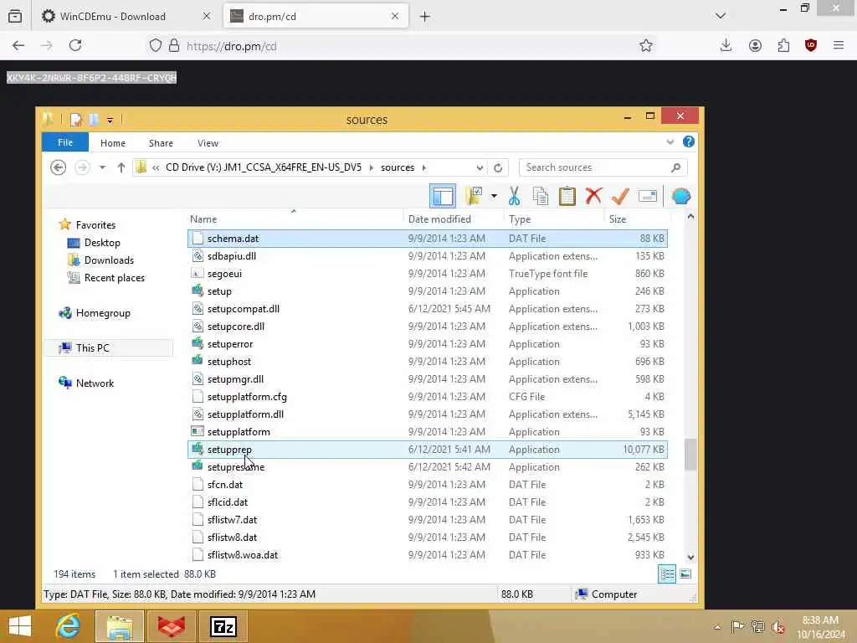
Task: Open browser application hamburger menu
Action: point(839,45)
